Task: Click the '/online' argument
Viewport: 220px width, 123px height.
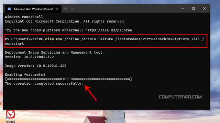Action: [72, 39]
